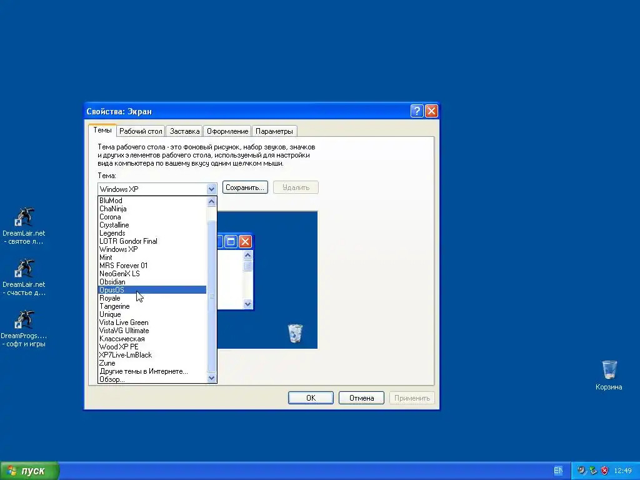Screen dimensions: 640x480
Task: Click the Сохранить... button
Action: (x=245, y=187)
